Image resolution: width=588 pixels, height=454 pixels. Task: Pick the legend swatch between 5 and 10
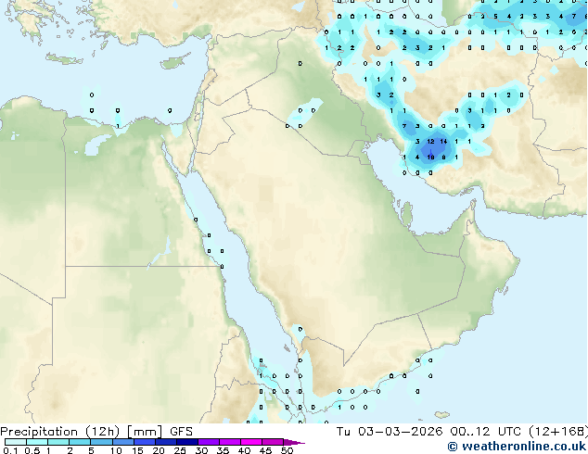[101, 442]
